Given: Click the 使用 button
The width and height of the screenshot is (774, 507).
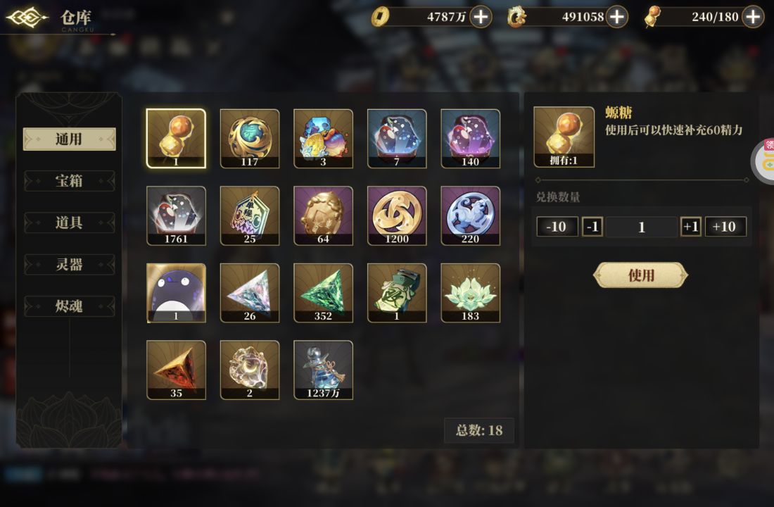Looking at the screenshot, I should coord(641,275).
